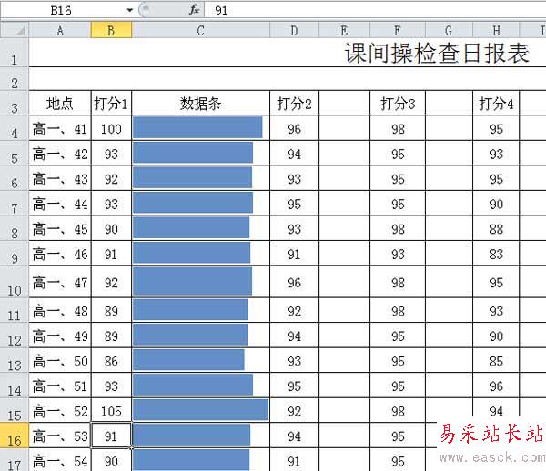Click the formula bar showing 91

pyautogui.click(x=375, y=10)
